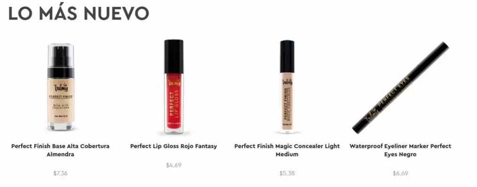Click the Valmy logo on the foundation bottle
Image resolution: width=477 pixels, height=187 pixels.
point(61,87)
